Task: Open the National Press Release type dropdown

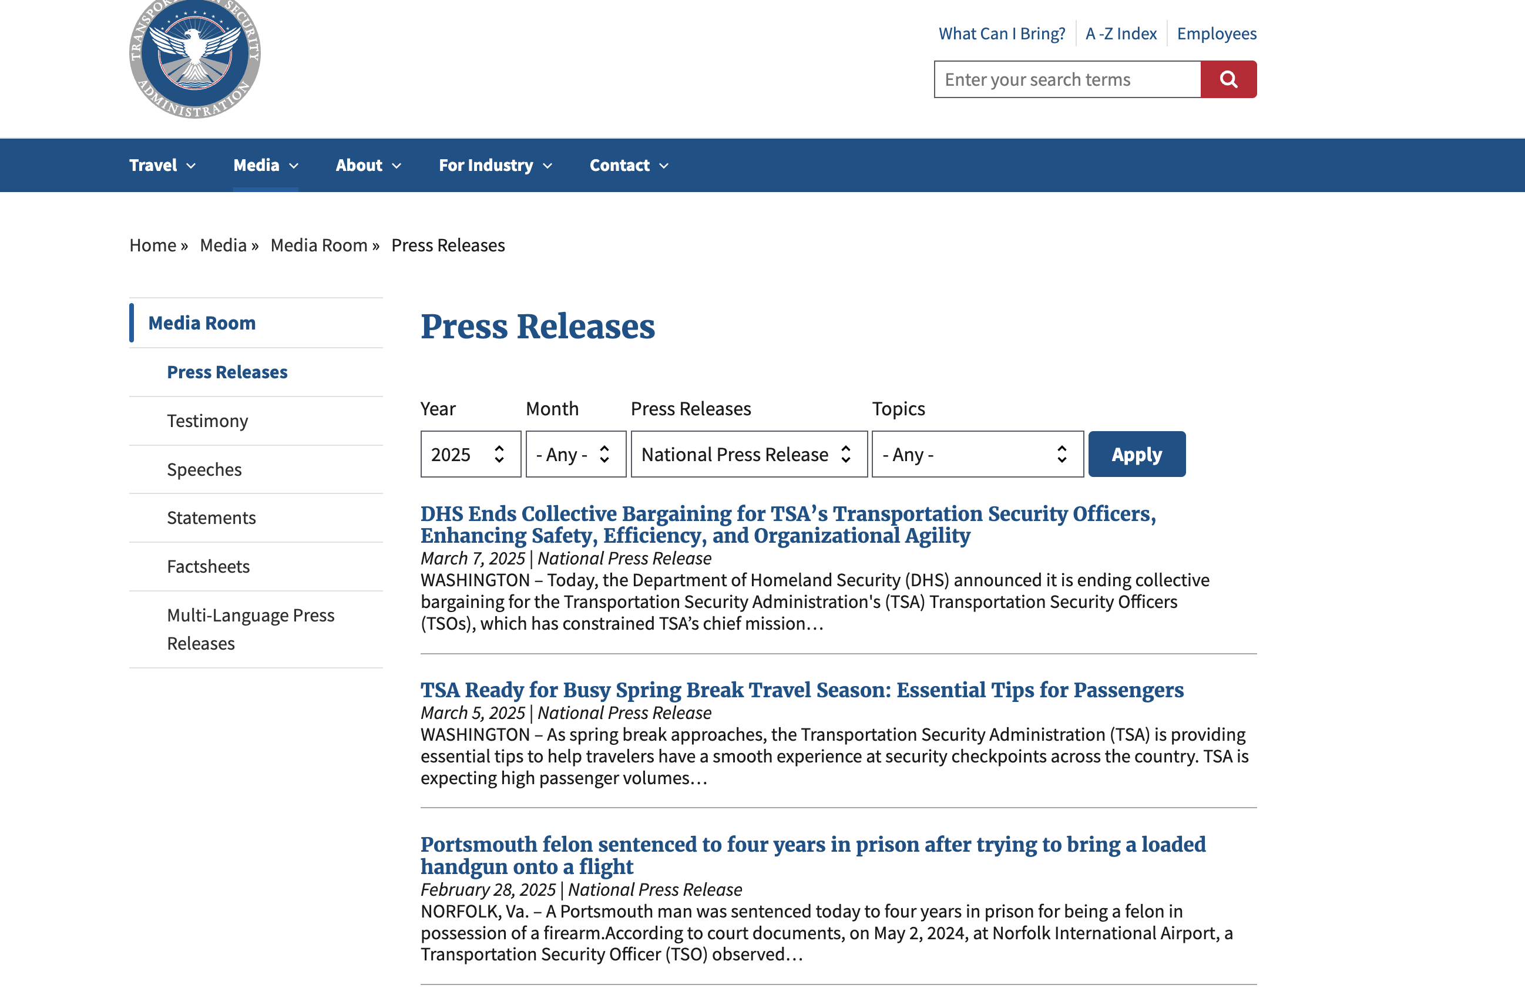Action: pos(748,454)
